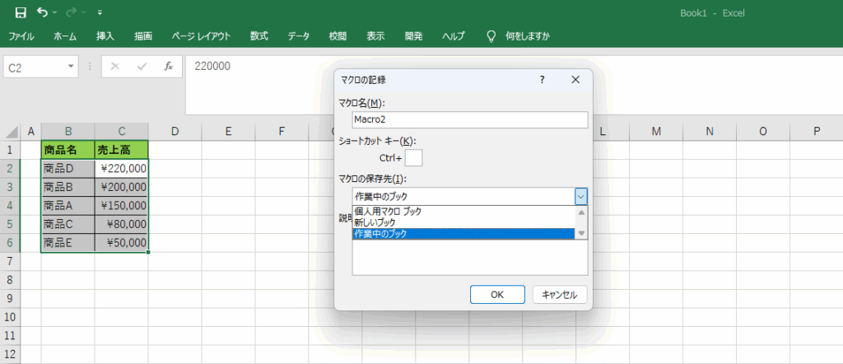Toggle the macro save location dropdown arrow
Screen dimensions: 843x364
[580, 196]
